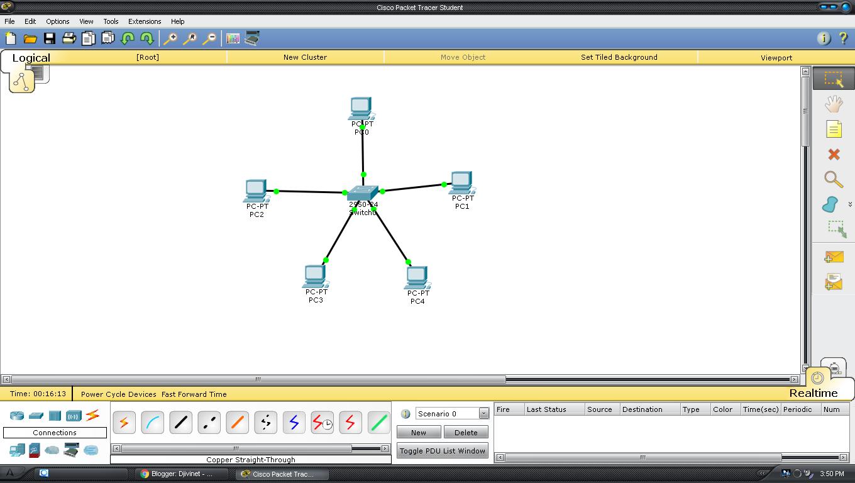Click the New Cluster button
Screen dimensions: 855x483
[x=305, y=57]
